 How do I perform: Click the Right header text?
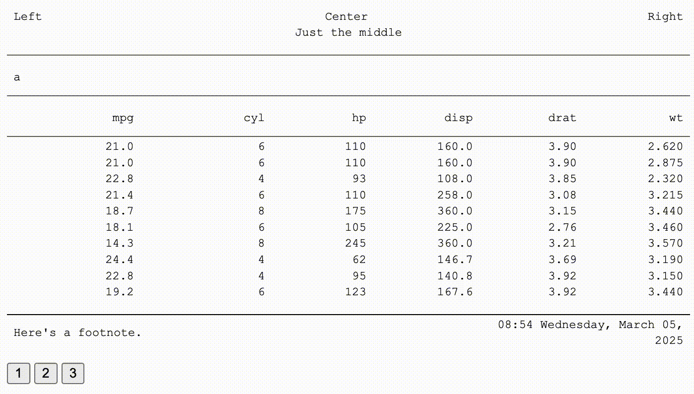pos(665,16)
